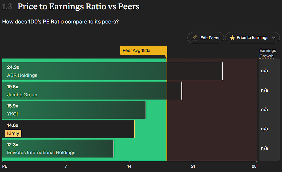This screenshot has width=282, height=172.
Task: Click the n/a growth value for ABR Holdings
Action: pyautogui.click(x=264, y=71)
